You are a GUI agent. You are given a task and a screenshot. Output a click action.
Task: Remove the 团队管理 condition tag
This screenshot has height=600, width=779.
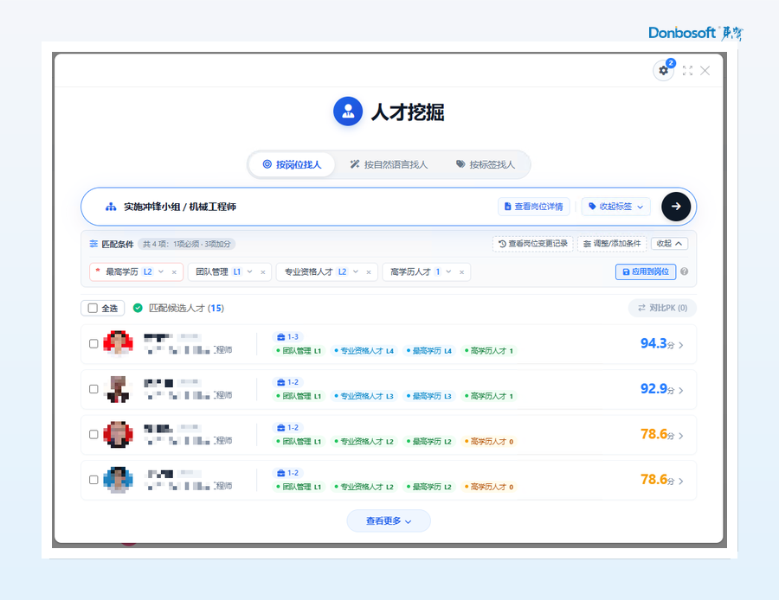coord(263,272)
